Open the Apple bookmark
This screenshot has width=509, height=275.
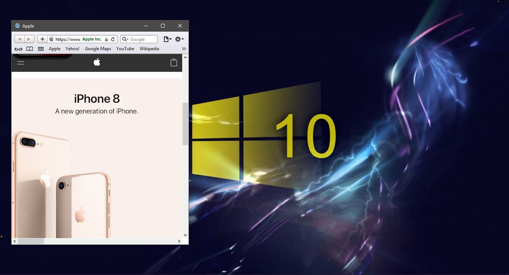pos(54,49)
